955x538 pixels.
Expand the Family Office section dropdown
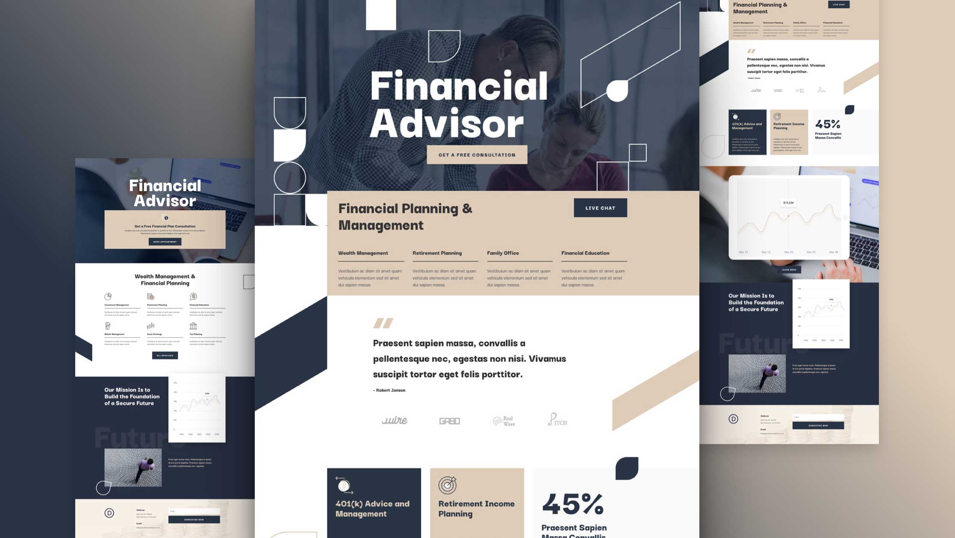503,253
